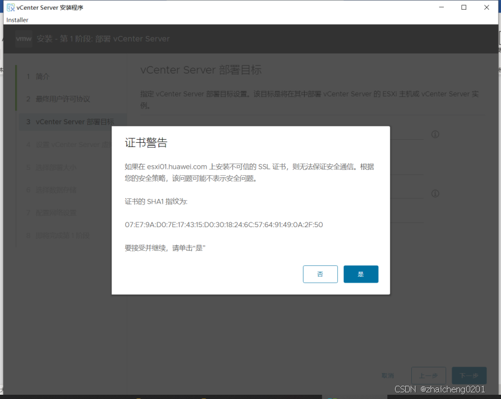The image size is (501, 399).
Task: Close the vCenter Server installer window
Action: [487, 7]
